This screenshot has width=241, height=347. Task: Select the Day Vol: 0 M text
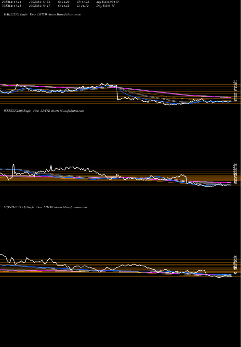pyautogui.click(x=106, y=6)
